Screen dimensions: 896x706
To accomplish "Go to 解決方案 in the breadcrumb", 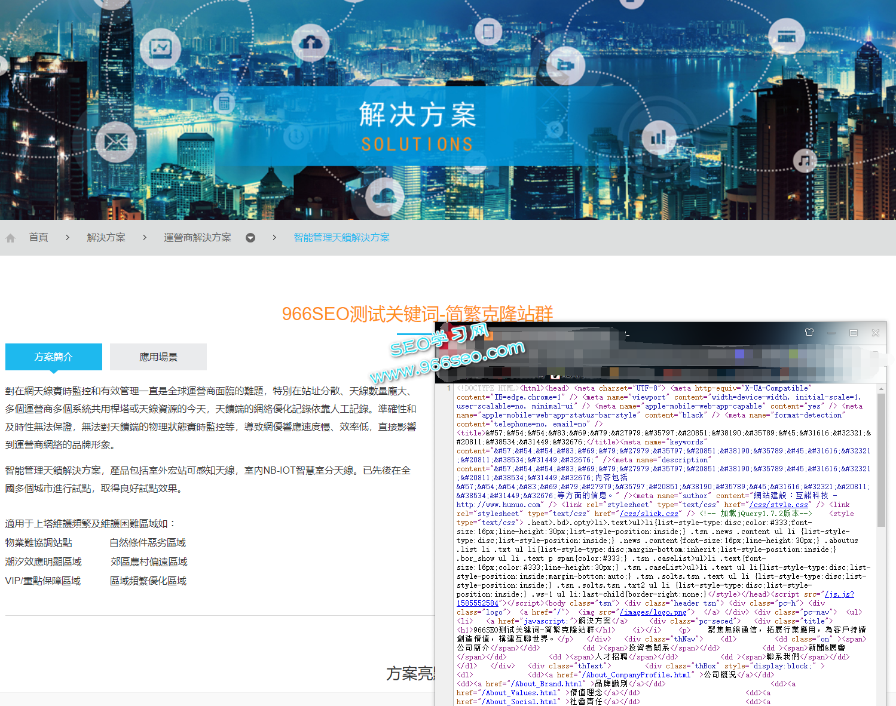I will tap(106, 238).
